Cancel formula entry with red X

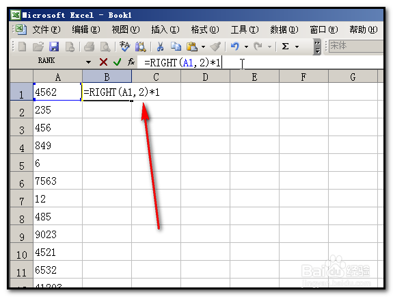(x=103, y=62)
